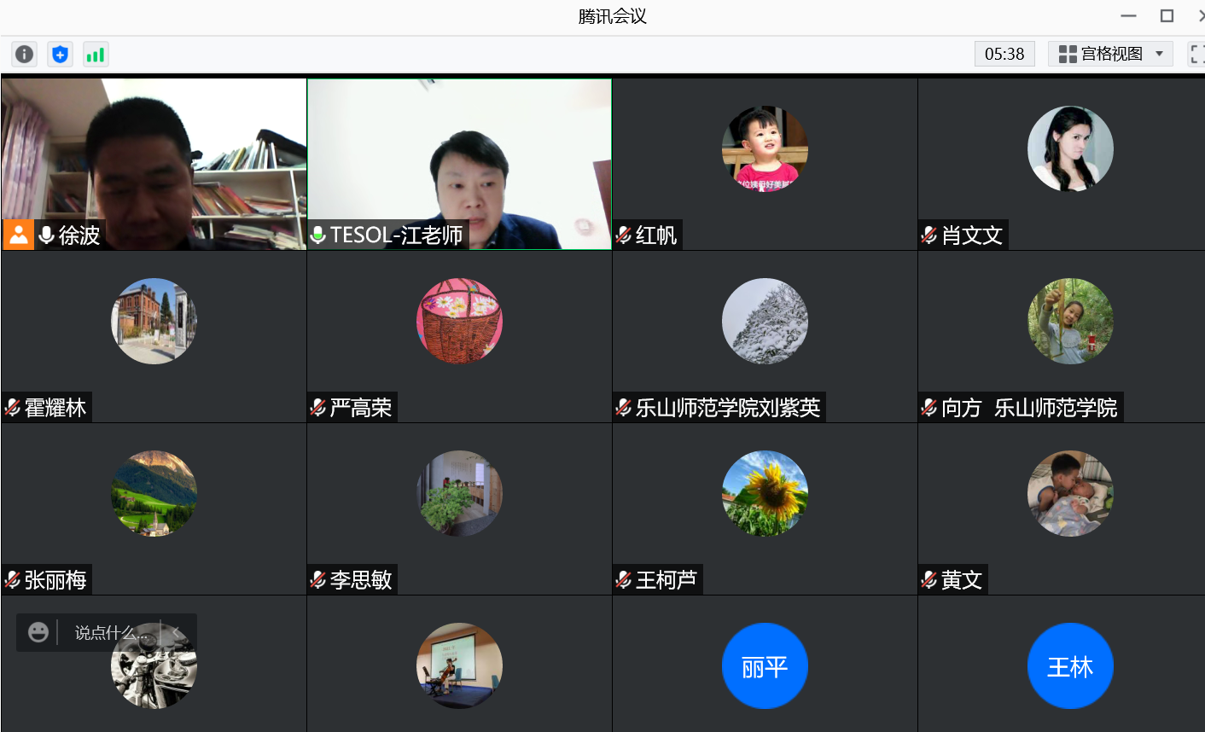
Task: Click the meeting info icon
Action: (x=25, y=55)
